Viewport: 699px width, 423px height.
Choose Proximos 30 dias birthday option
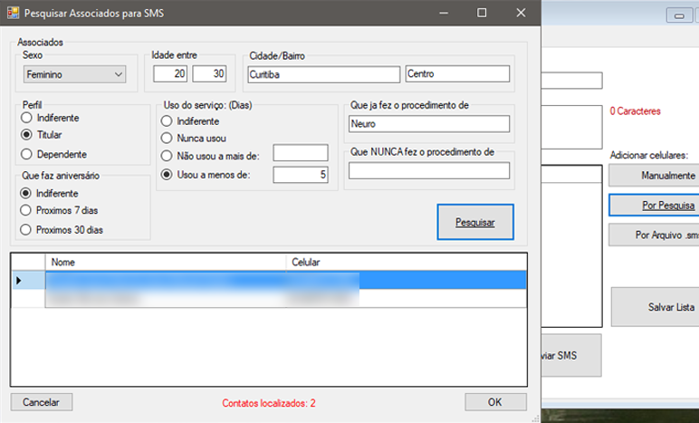pos(27,229)
